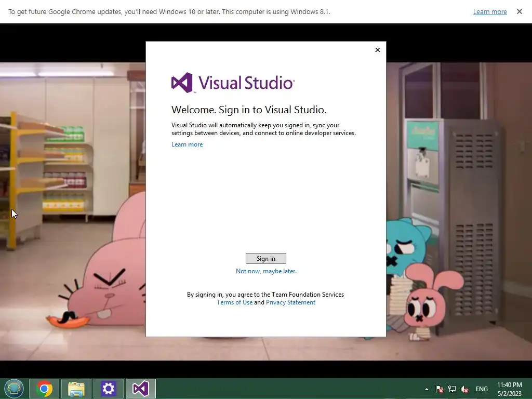Switch to Visual Studio taskbar icon
This screenshot has height=399, width=532.
point(140,389)
